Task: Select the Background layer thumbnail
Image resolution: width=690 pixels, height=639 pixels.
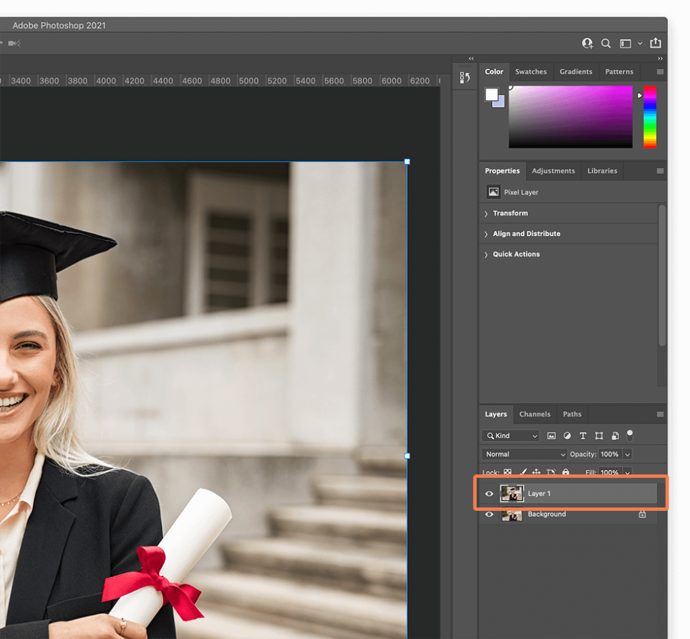Action: pos(512,514)
